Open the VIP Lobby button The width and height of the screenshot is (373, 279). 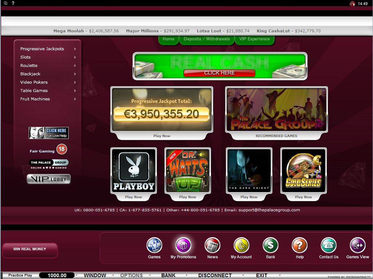tap(49, 179)
